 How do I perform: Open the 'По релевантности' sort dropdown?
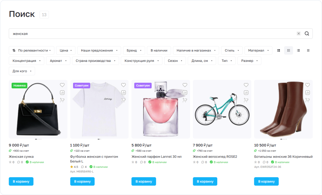tap(32, 50)
